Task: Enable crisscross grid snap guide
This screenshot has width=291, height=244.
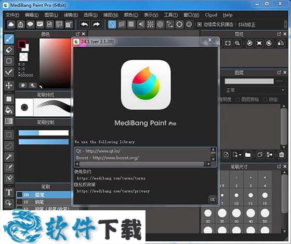Action: click(131, 24)
